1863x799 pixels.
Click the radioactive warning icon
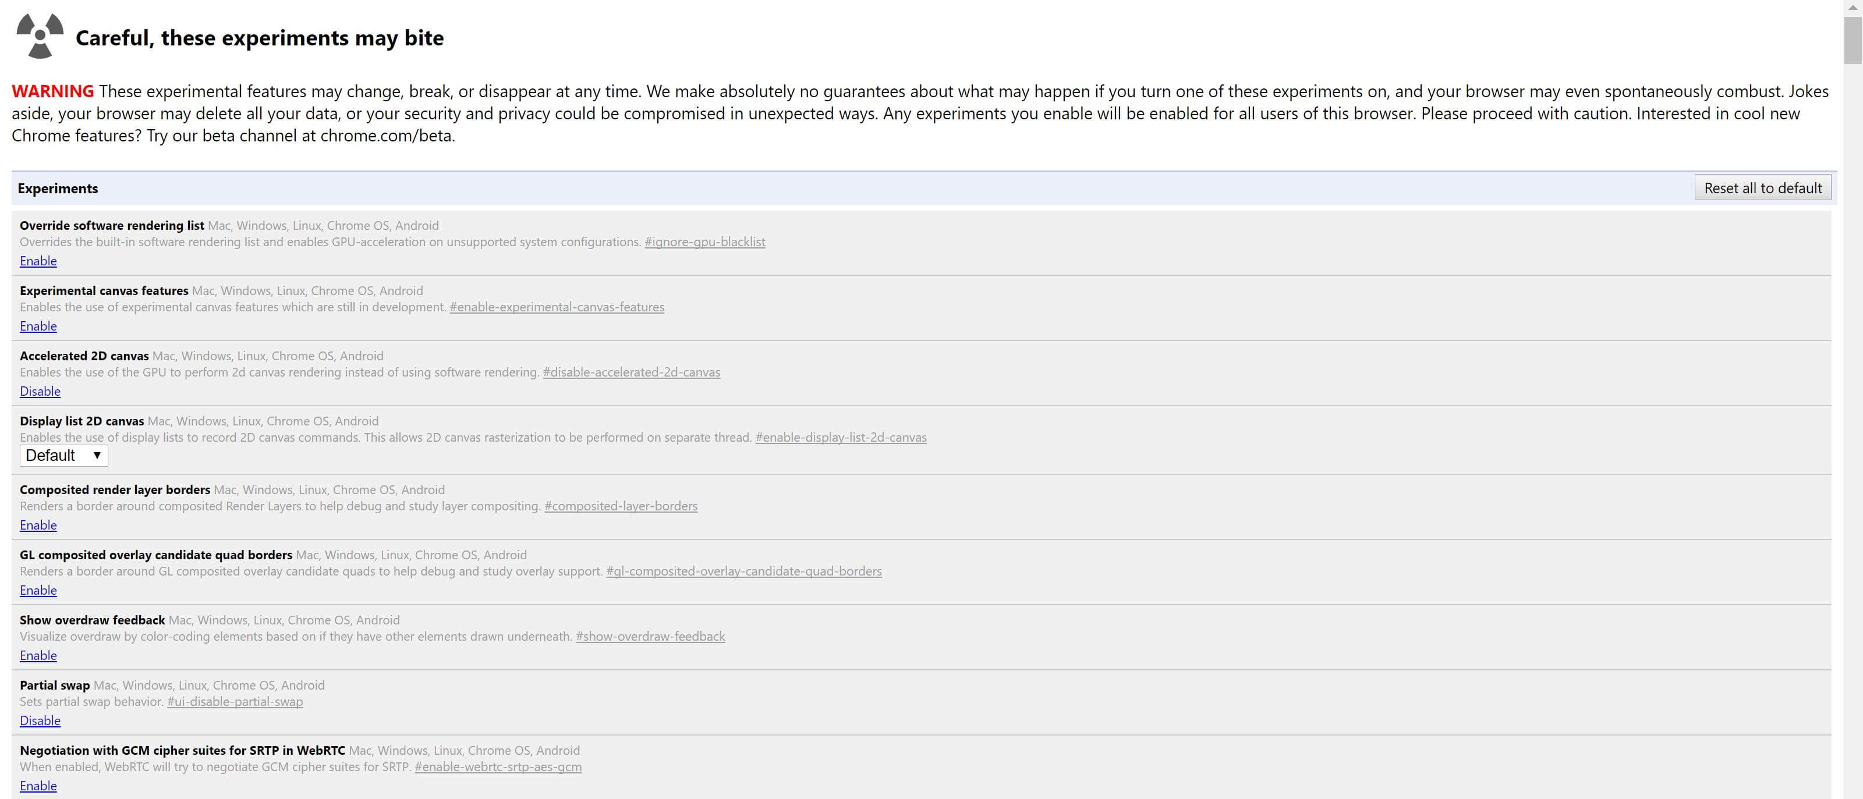pos(40,35)
